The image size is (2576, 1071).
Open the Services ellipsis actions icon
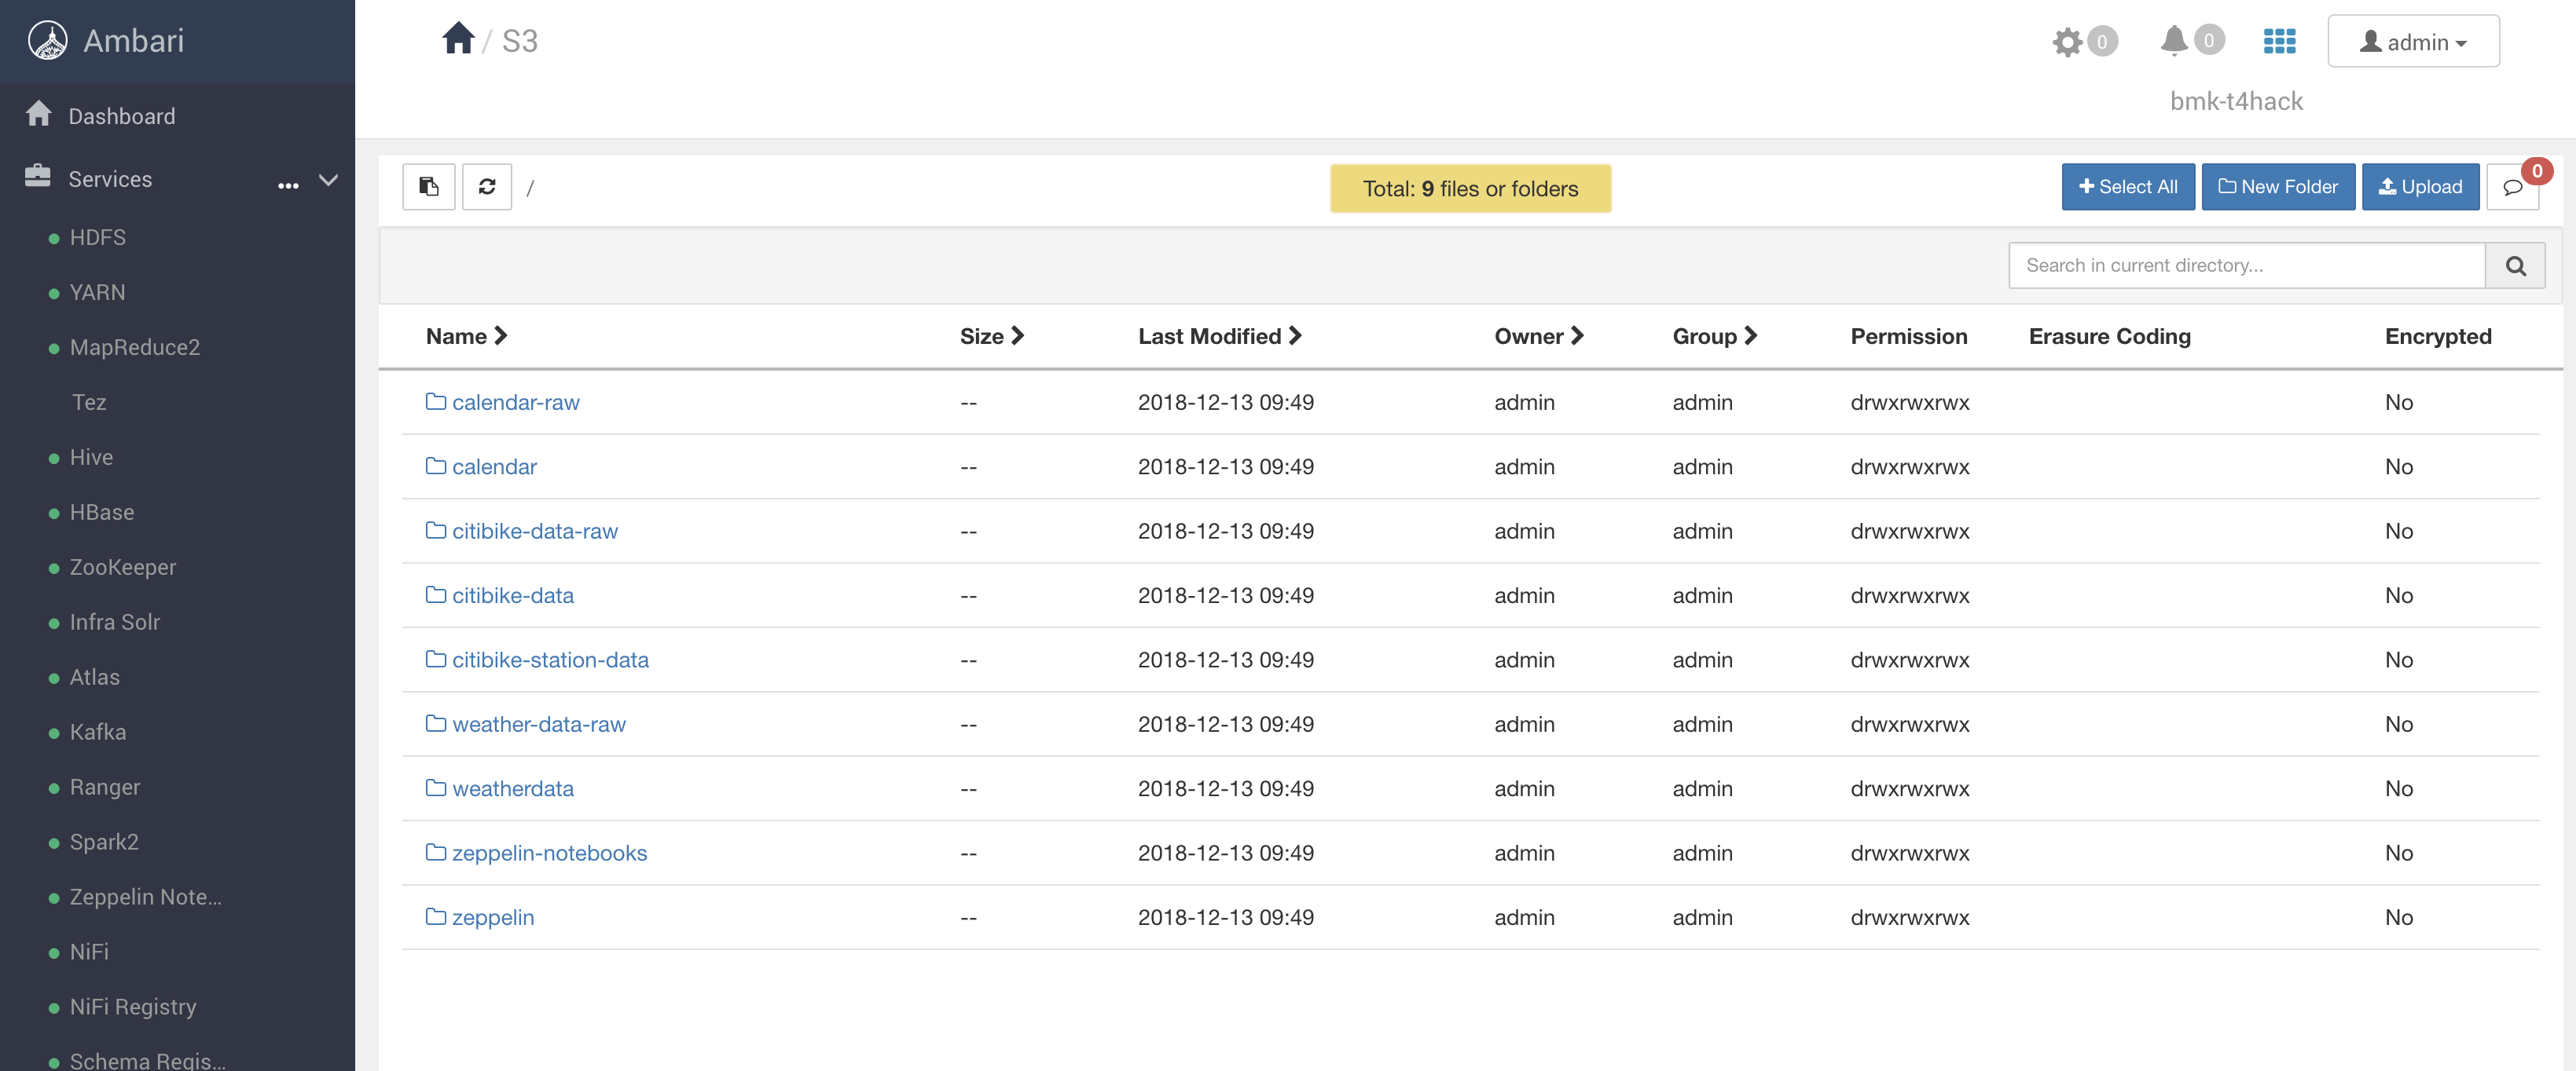(x=288, y=185)
